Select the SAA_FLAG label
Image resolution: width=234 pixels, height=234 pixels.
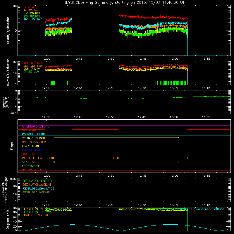(29, 154)
